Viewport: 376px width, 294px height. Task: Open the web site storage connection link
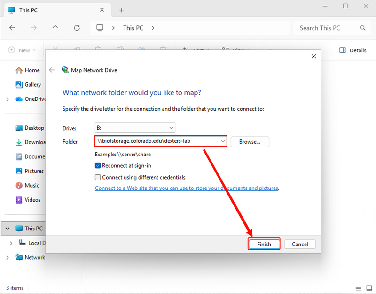coord(187,188)
